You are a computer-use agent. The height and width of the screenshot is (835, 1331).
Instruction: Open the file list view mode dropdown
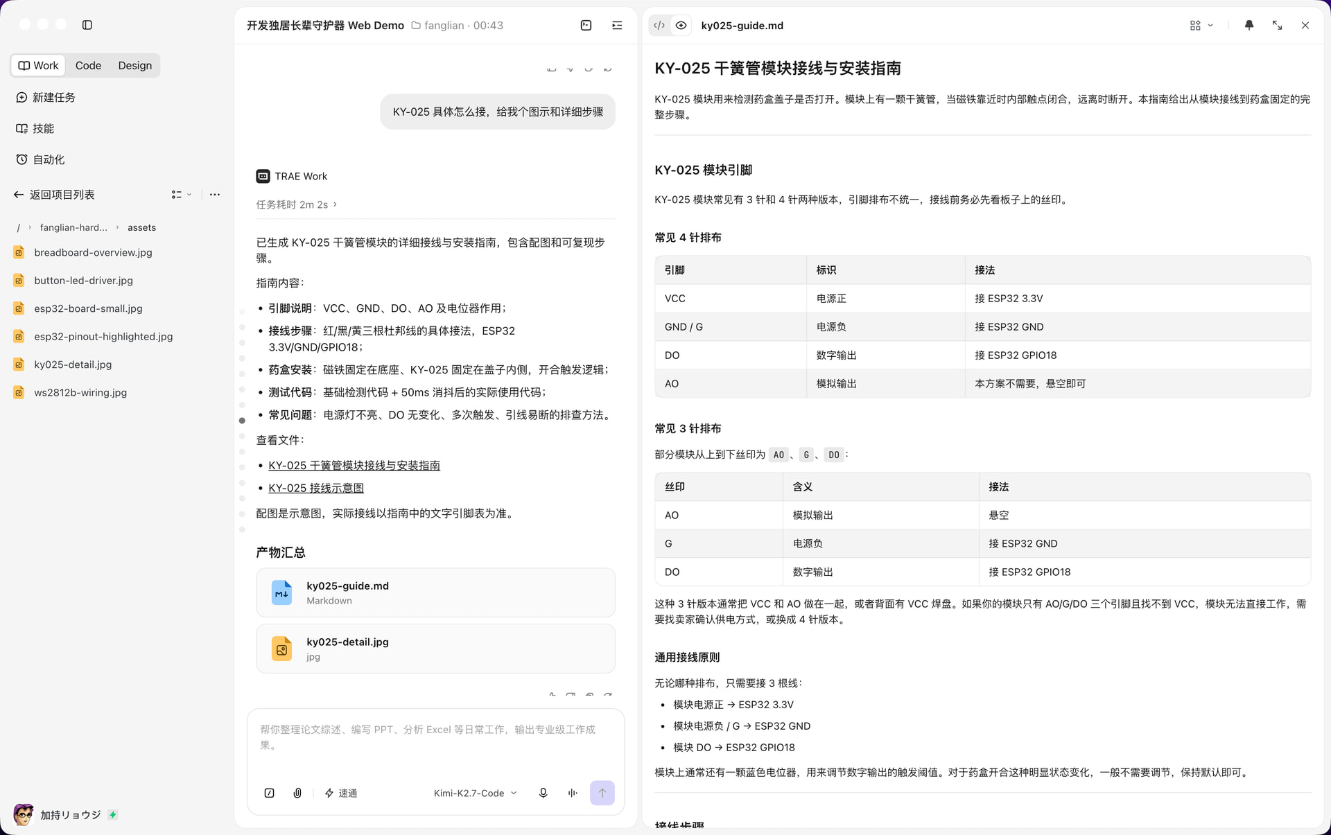pyautogui.click(x=182, y=195)
